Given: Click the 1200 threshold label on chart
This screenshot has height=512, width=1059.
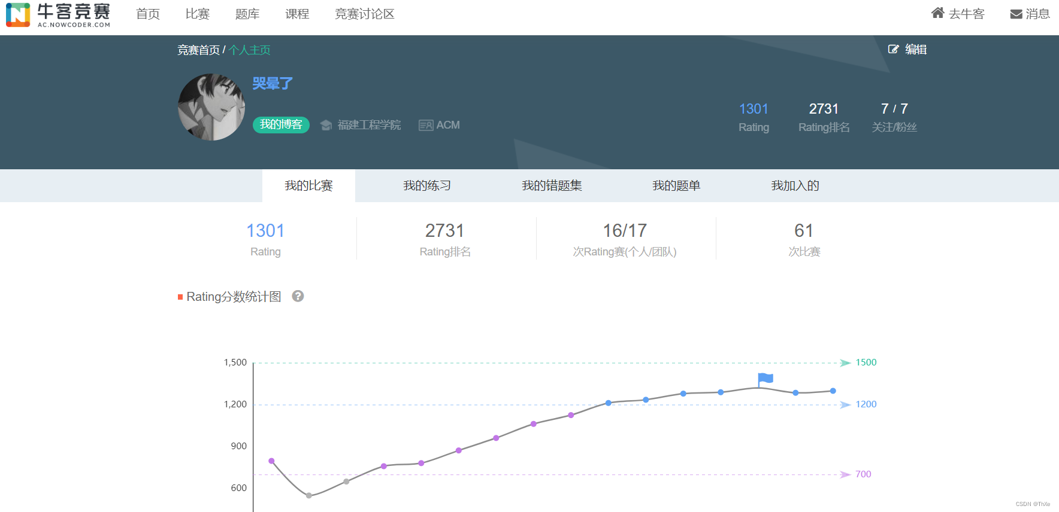Looking at the screenshot, I should click(866, 404).
